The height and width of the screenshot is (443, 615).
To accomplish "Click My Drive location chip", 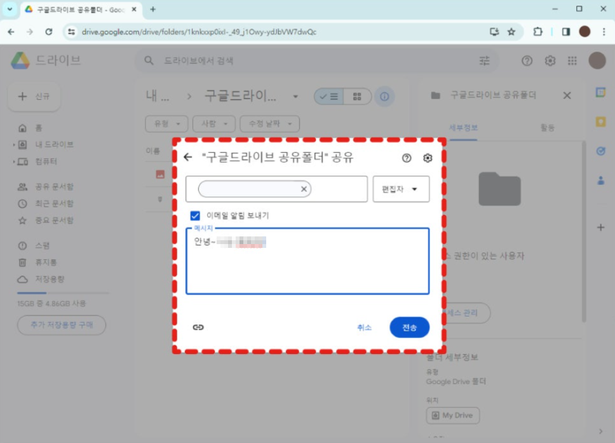I will pyautogui.click(x=453, y=416).
